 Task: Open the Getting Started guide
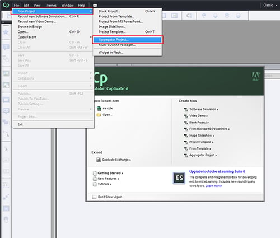[110, 173]
